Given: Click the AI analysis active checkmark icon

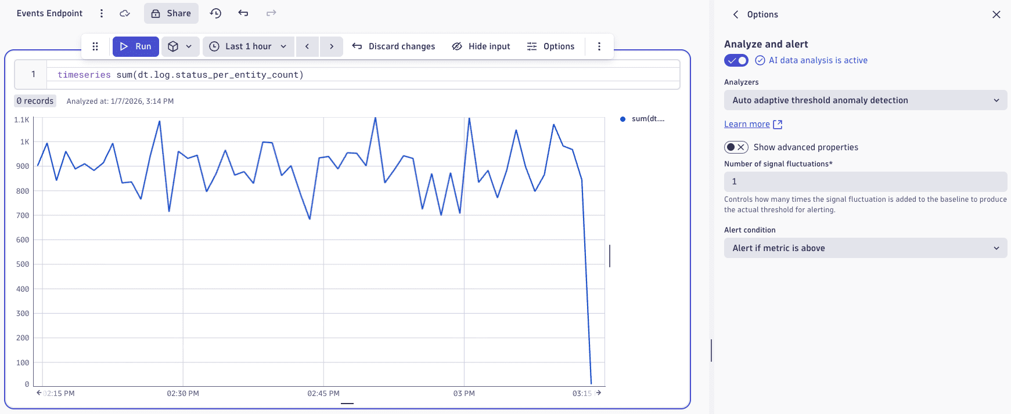Looking at the screenshot, I should pyautogui.click(x=760, y=60).
